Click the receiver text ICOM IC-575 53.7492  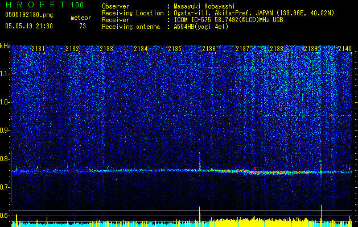coord(228,20)
